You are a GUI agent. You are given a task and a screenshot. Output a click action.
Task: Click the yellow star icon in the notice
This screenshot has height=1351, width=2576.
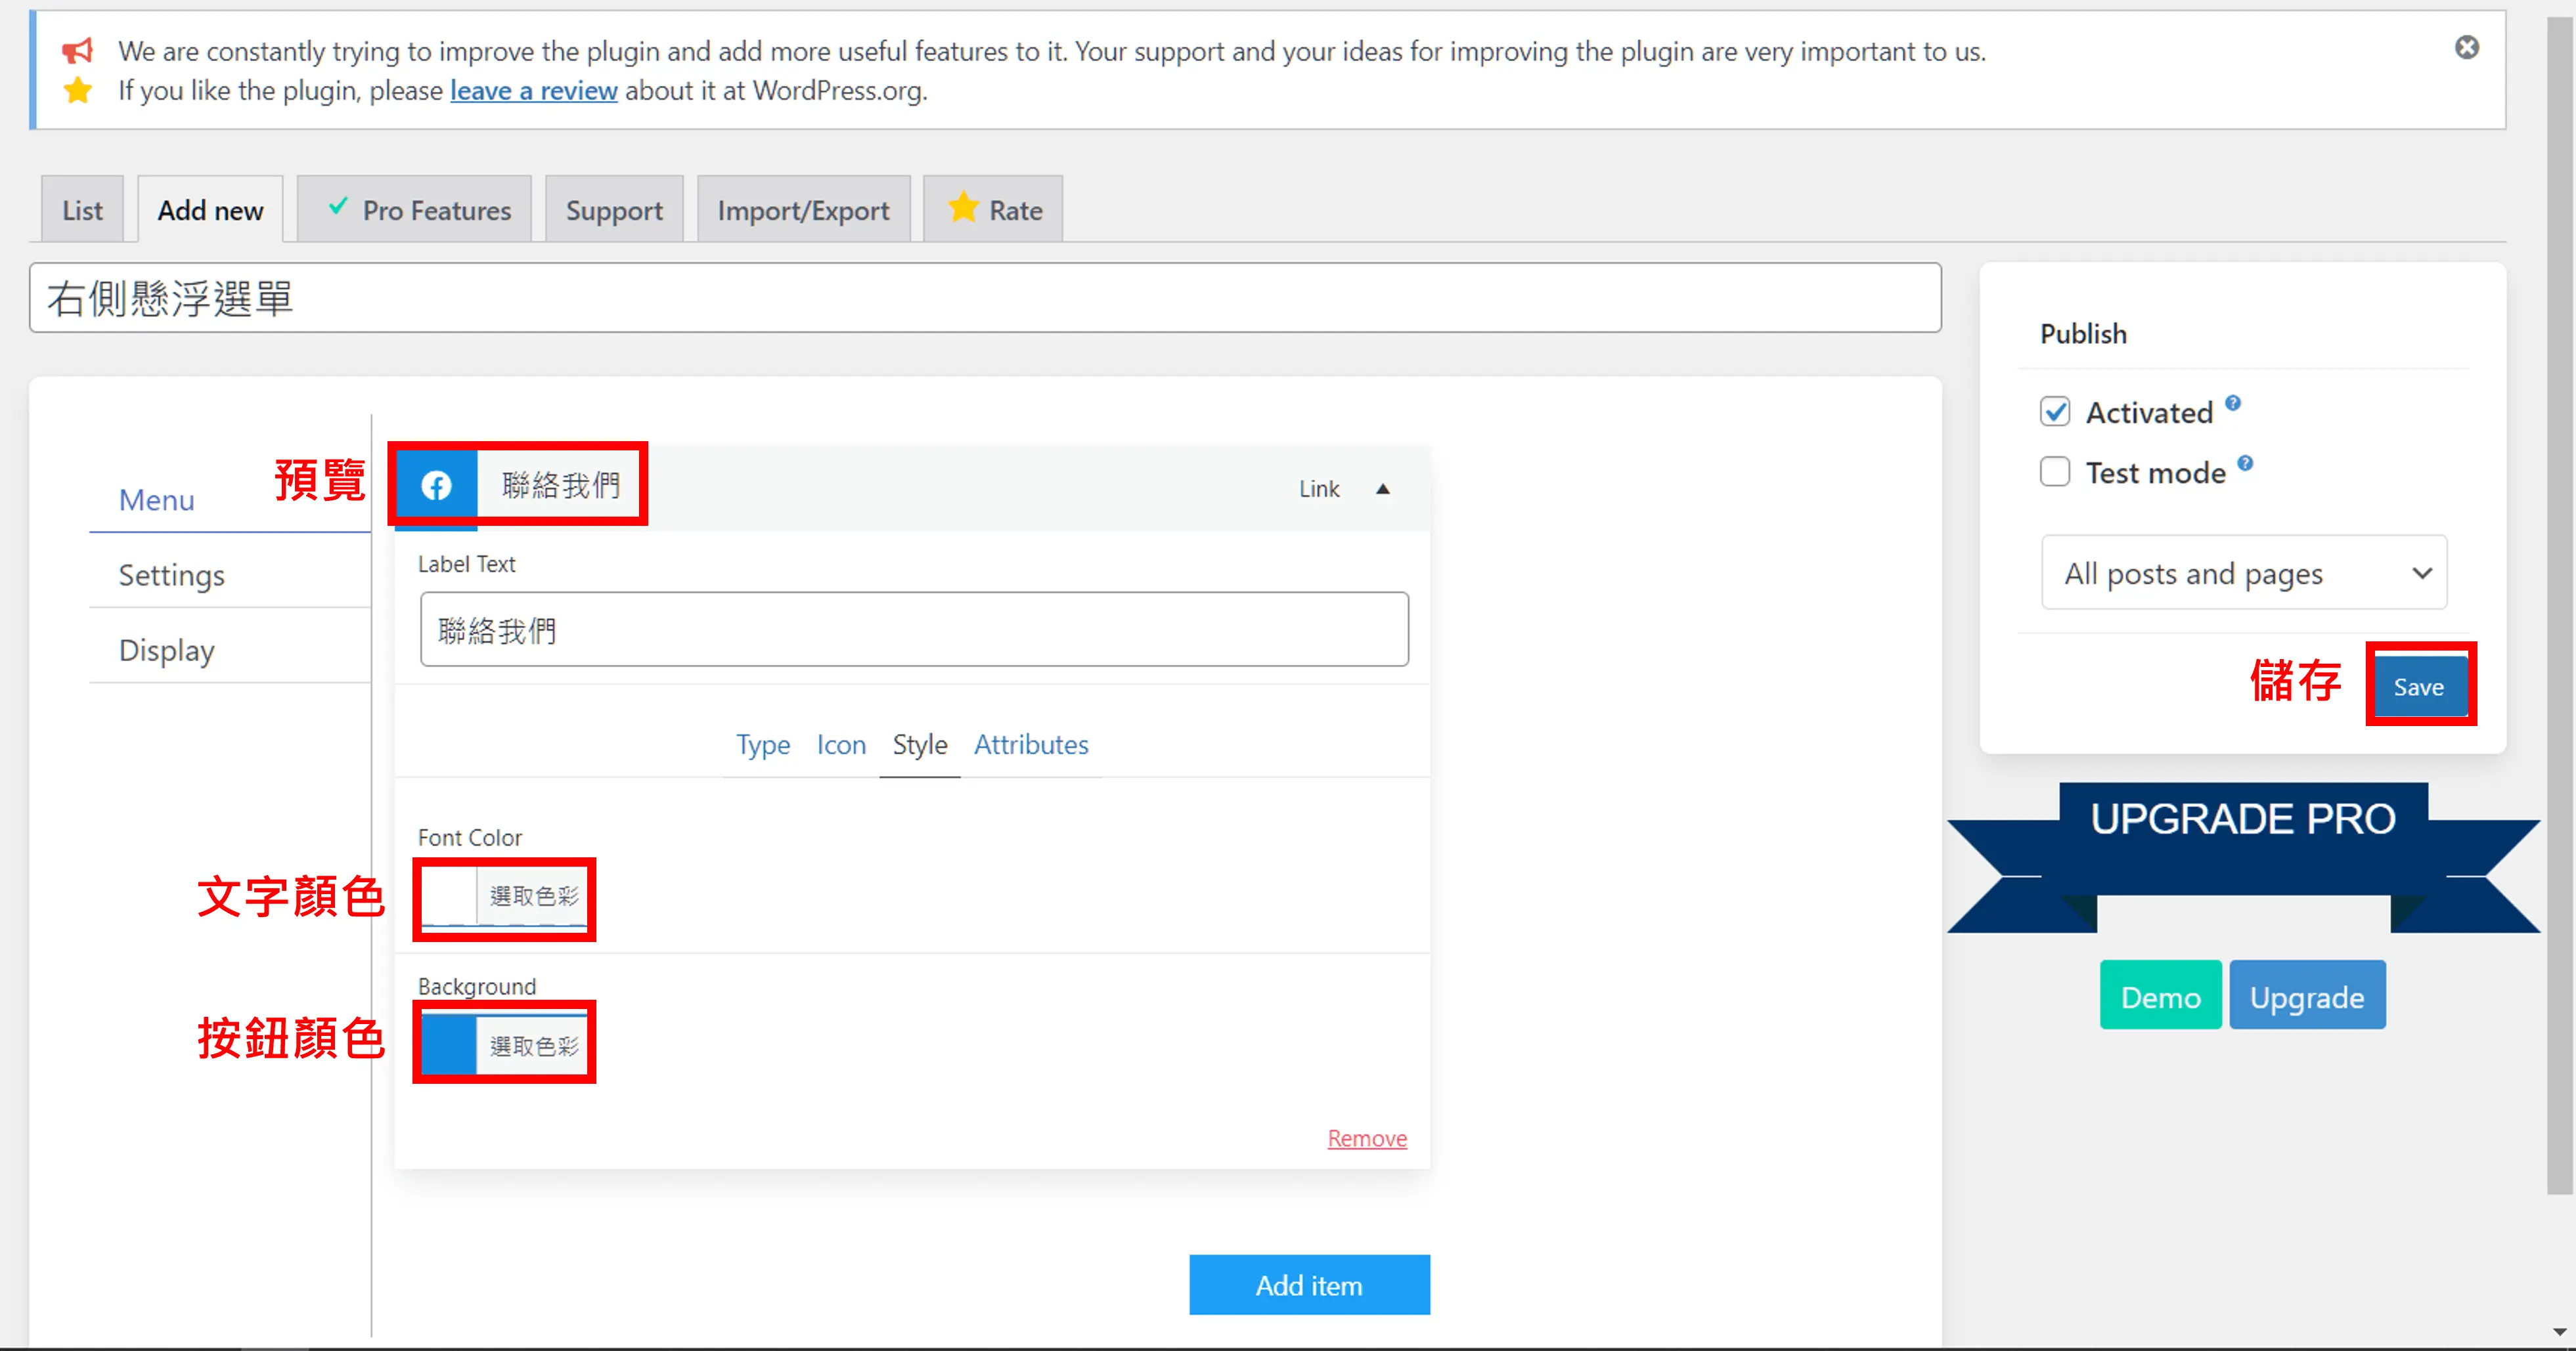click(x=77, y=90)
